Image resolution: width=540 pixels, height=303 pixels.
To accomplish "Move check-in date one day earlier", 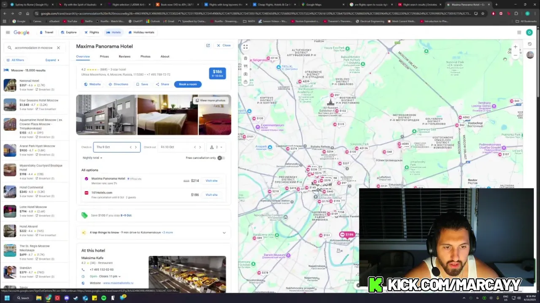I will tap(130, 147).
